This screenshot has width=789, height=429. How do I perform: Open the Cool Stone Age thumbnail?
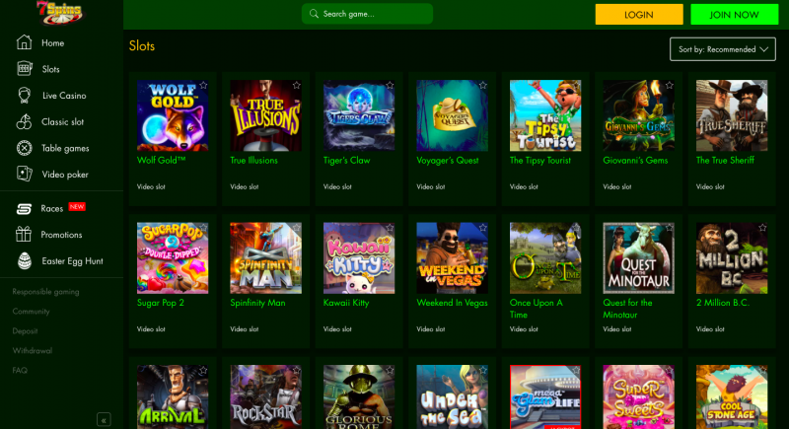pos(732,396)
